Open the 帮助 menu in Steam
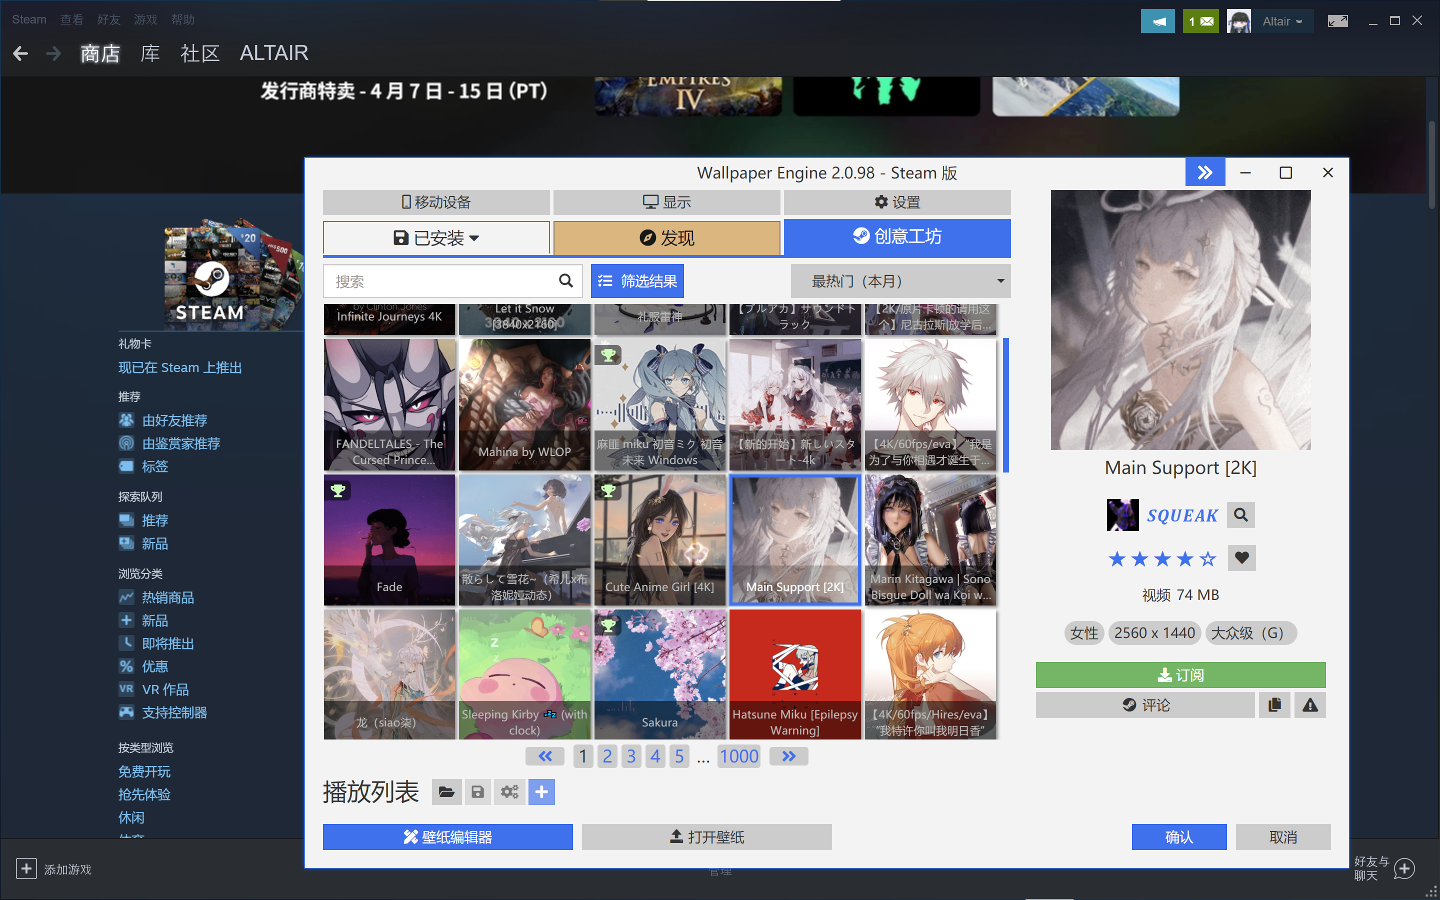 pos(182,19)
